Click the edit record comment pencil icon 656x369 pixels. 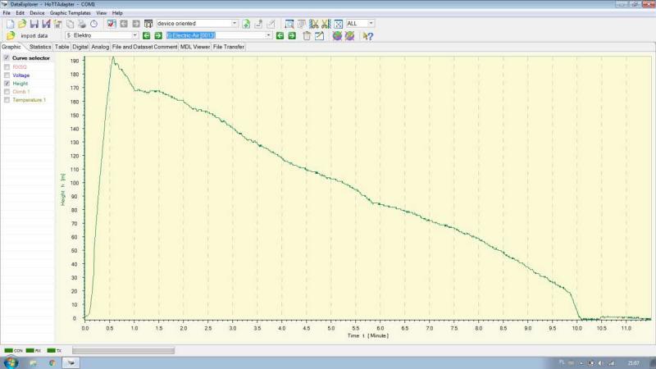(x=319, y=36)
